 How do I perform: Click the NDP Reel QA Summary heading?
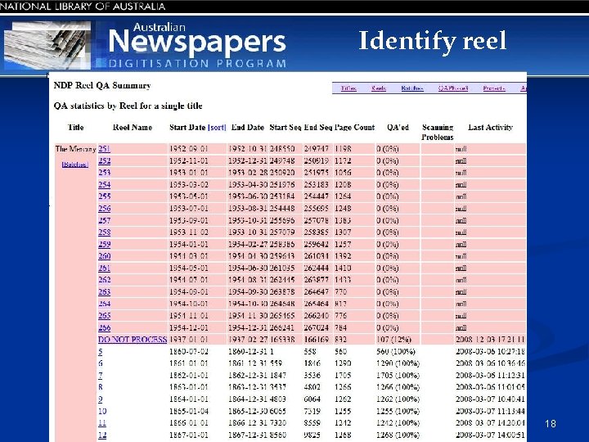coord(102,85)
